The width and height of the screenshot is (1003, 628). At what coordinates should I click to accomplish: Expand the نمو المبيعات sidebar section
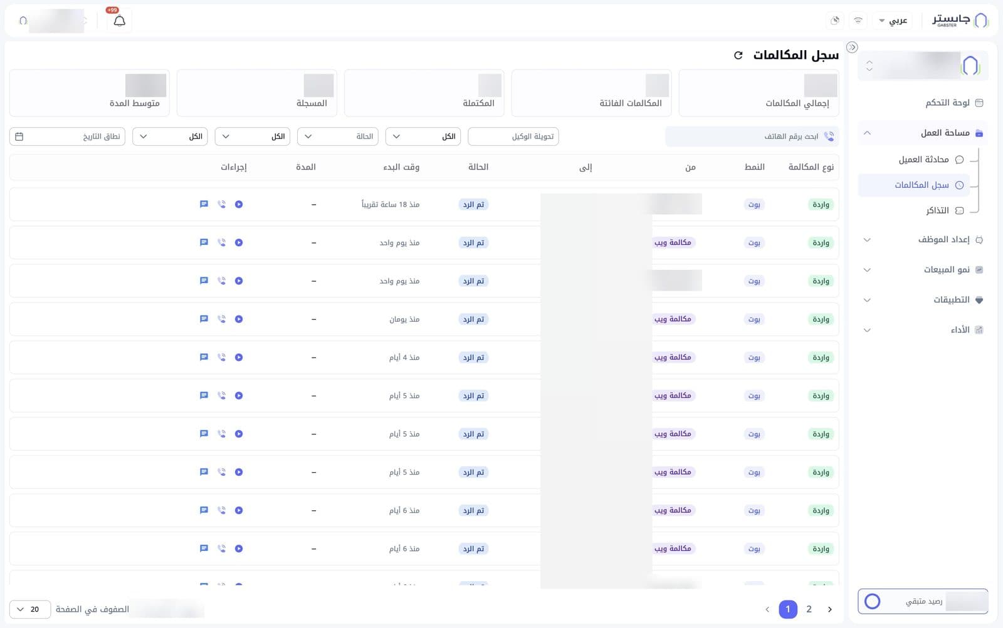click(x=923, y=270)
